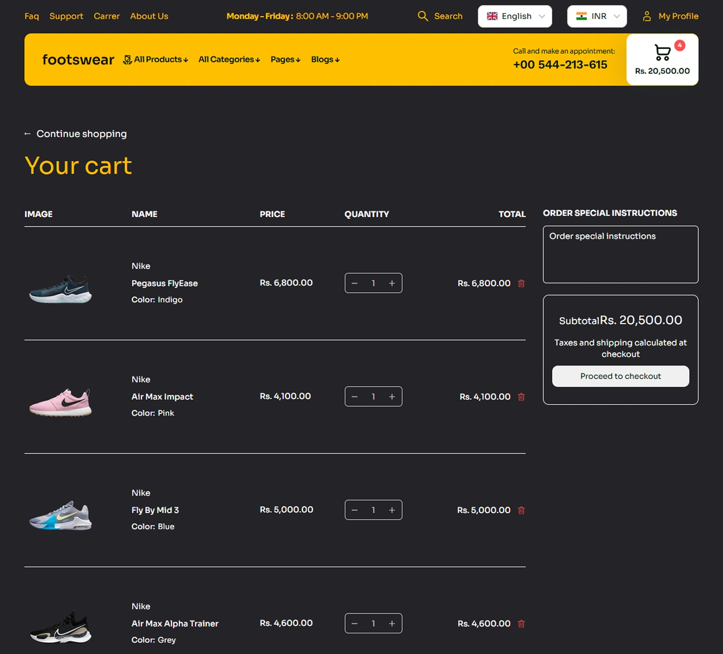Open the INR currency dropdown
The width and height of the screenshot is (723, 654).
597,16
